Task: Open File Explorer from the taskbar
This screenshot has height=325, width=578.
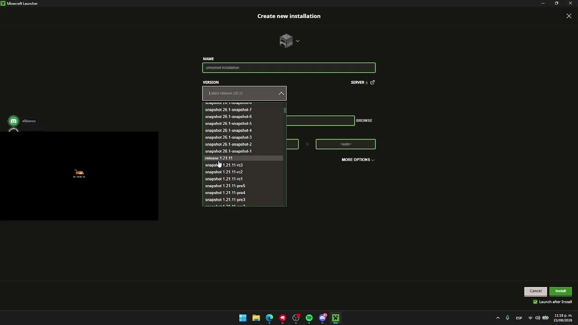Action: (256, 318)
